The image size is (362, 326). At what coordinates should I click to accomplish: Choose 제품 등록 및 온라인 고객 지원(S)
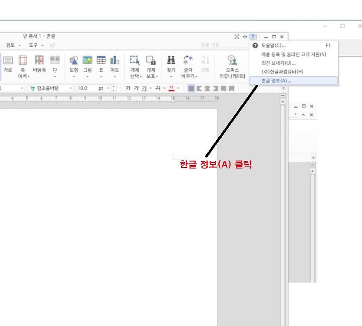click(294, 54)
